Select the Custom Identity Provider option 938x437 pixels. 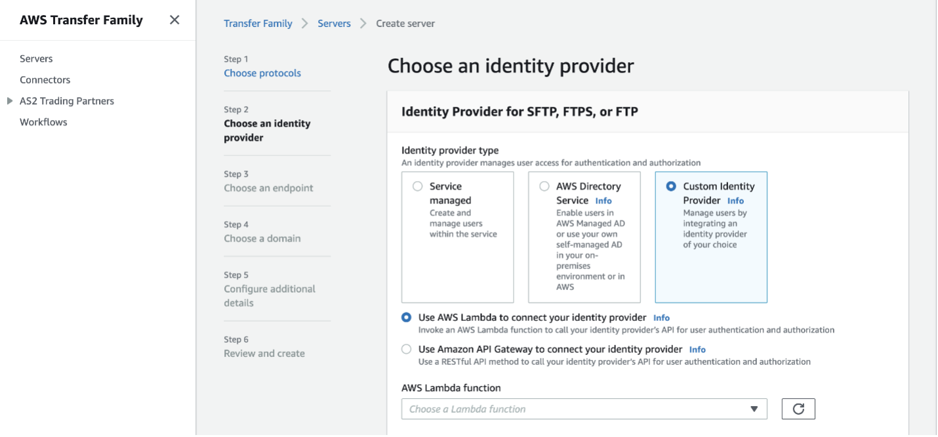pyautogui.click(x=670, y=186)
